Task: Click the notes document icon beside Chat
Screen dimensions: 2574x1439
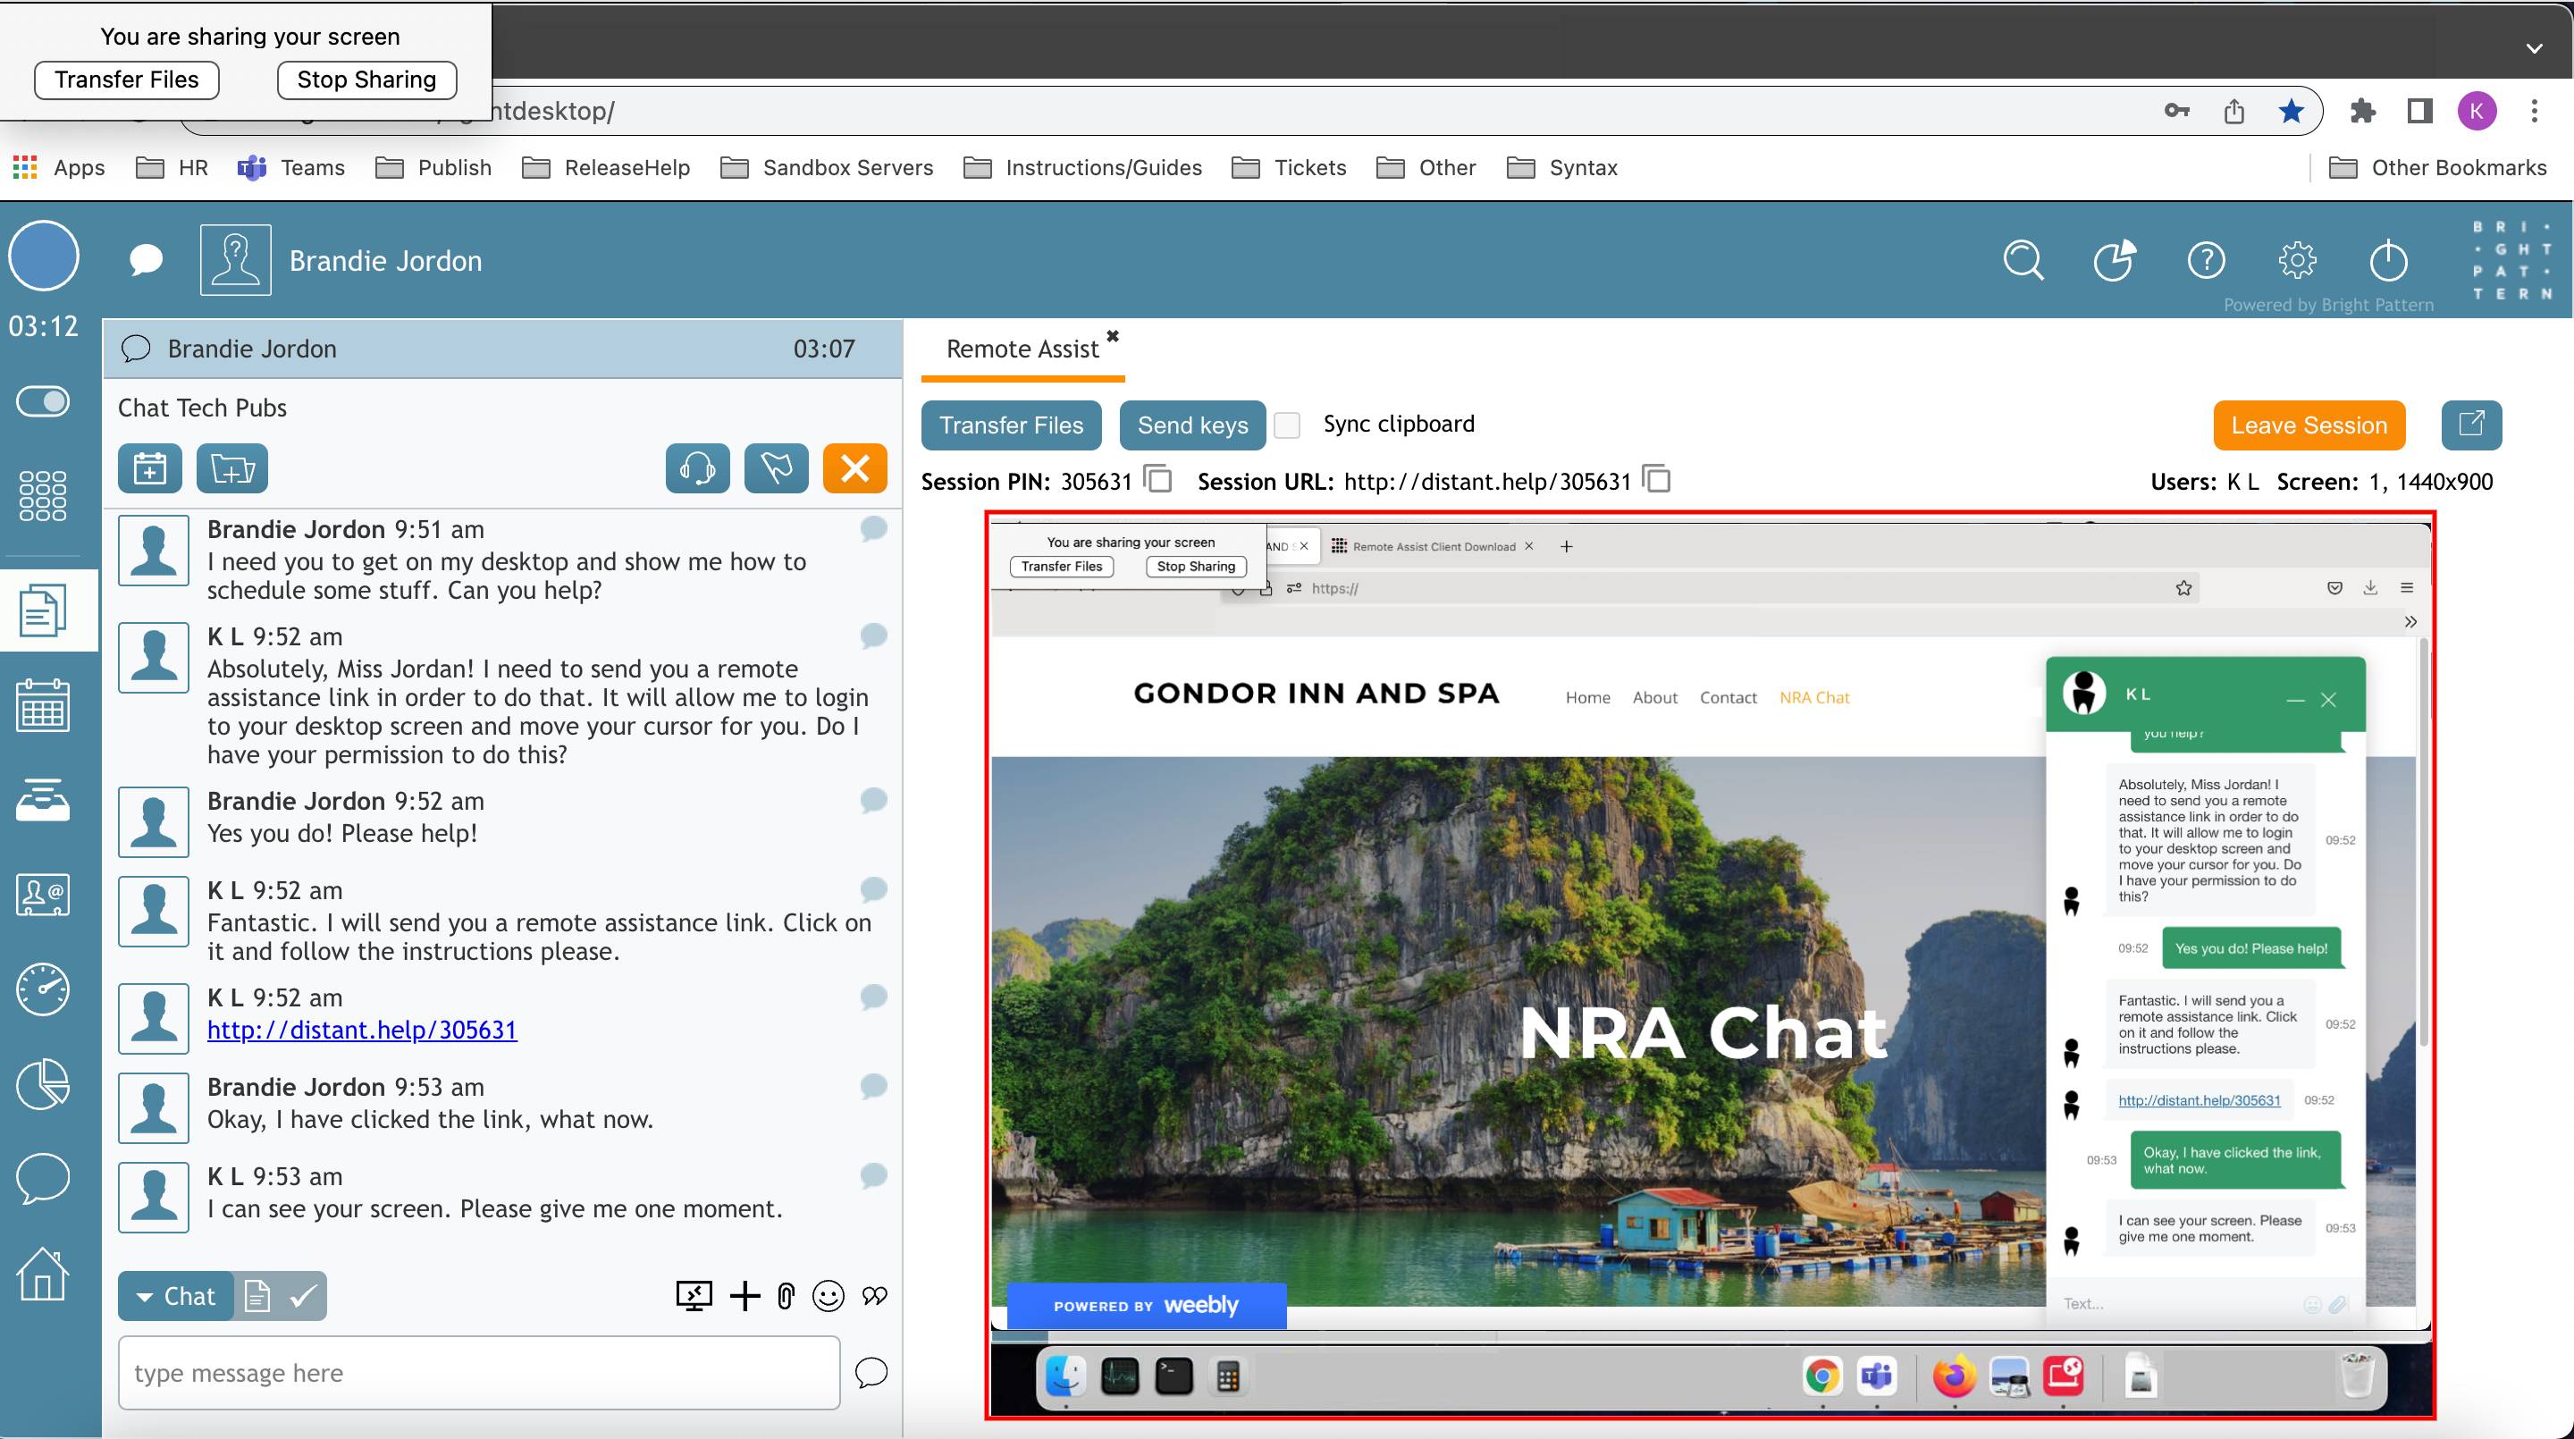Action: [x=257, y=1296]
